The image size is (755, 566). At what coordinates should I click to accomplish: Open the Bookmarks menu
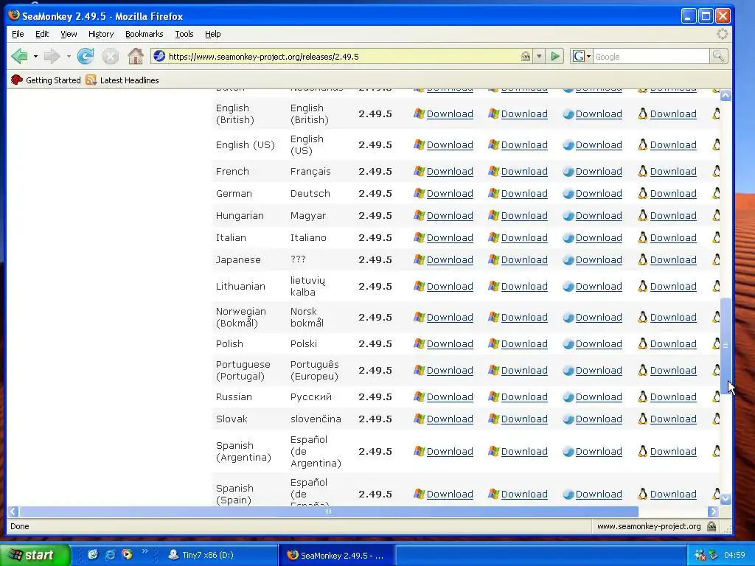(x=144, y=34)
